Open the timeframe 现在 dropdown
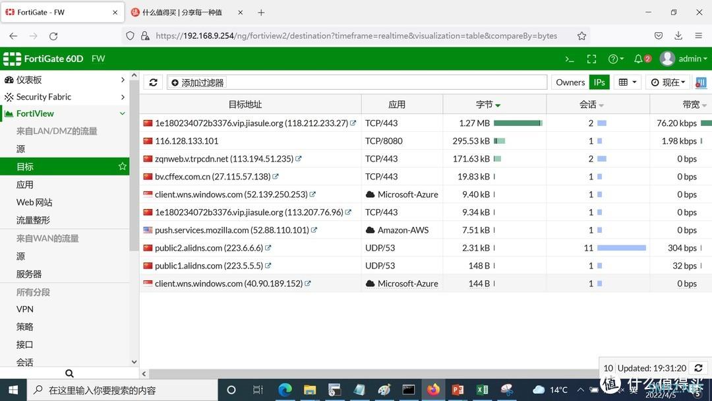This screenshot has height=401, width=712. pyautogui.click(x=667, y=82)
